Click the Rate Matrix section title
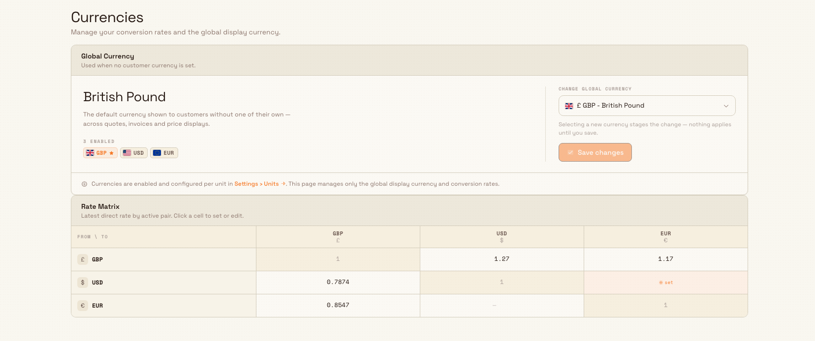The height and width of the screenshot is (341, 815). click(x=100, y=206)
